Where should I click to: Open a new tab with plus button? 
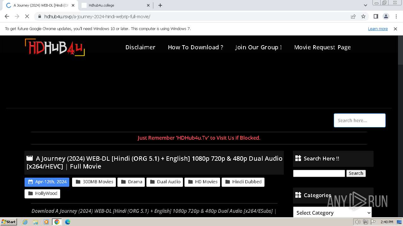coord(160,5)
